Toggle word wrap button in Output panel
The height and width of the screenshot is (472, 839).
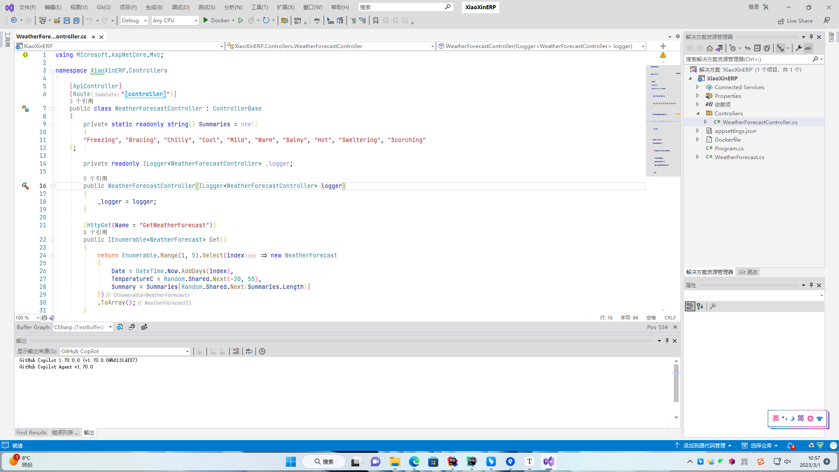pos(249,351)
